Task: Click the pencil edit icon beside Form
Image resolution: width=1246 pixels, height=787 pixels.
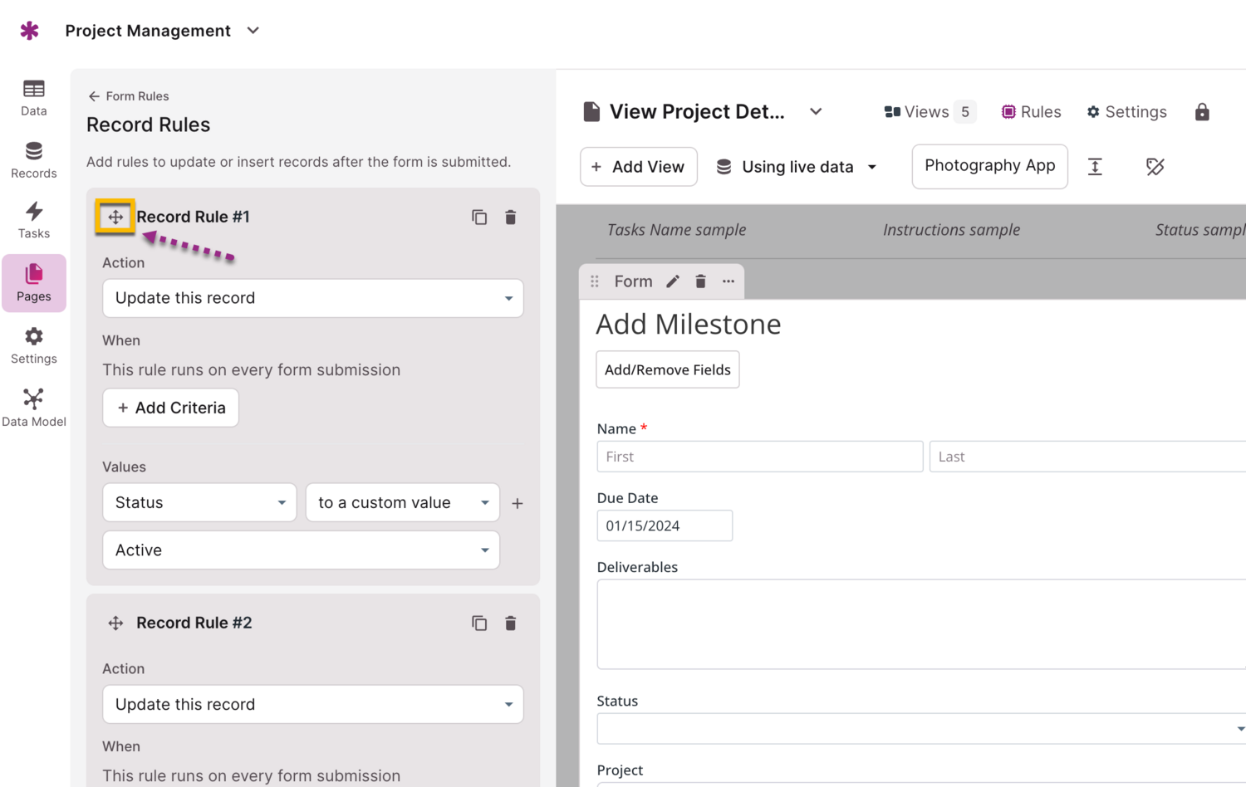Action: tap(673, 281)
